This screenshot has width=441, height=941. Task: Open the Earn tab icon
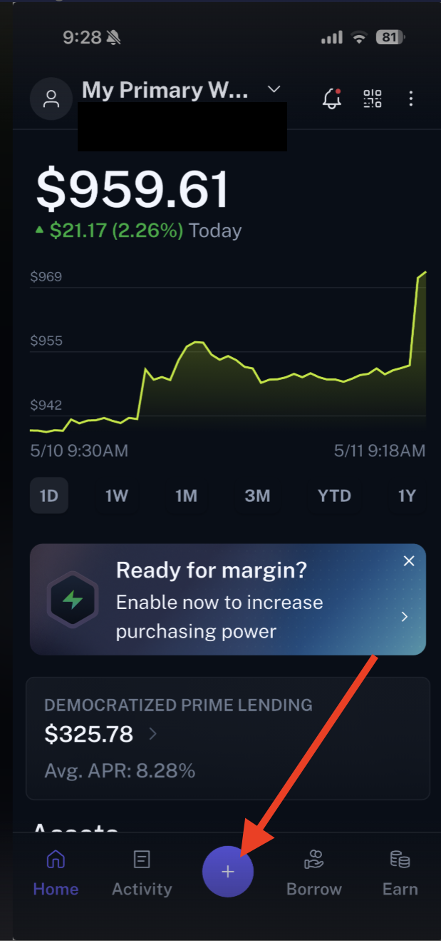400,860
